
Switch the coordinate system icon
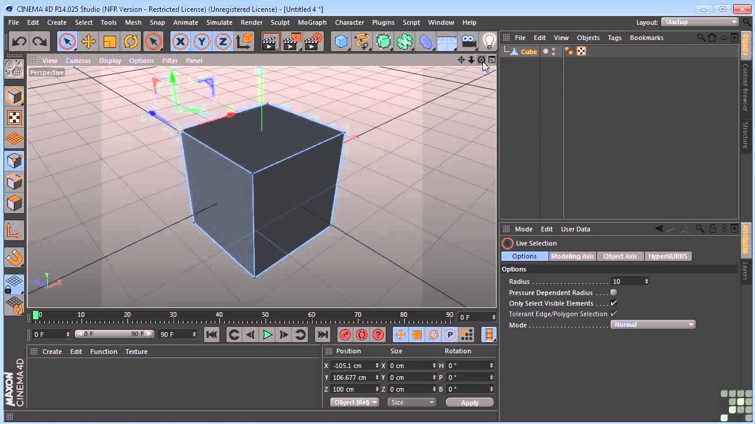coord(244,41)
